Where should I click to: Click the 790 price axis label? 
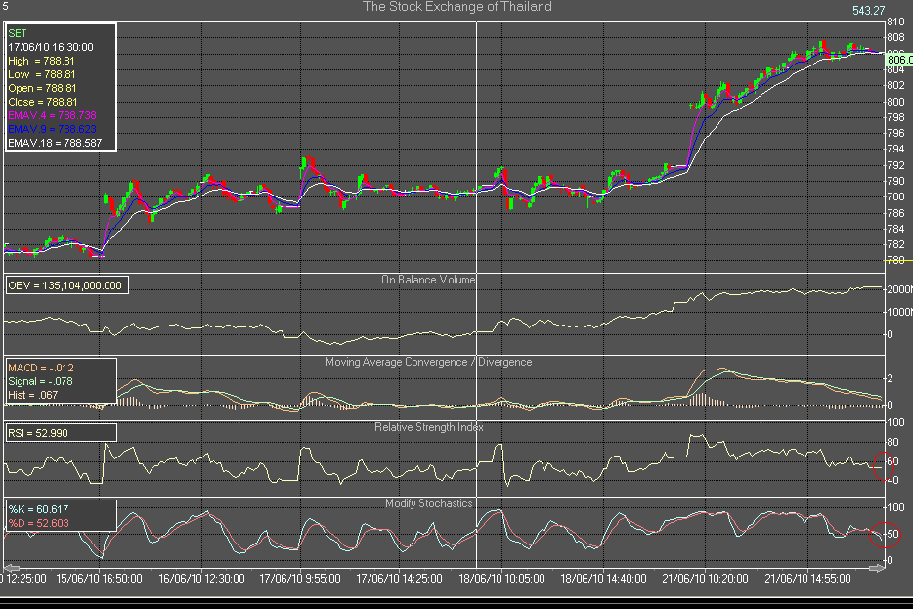[895, 181]
